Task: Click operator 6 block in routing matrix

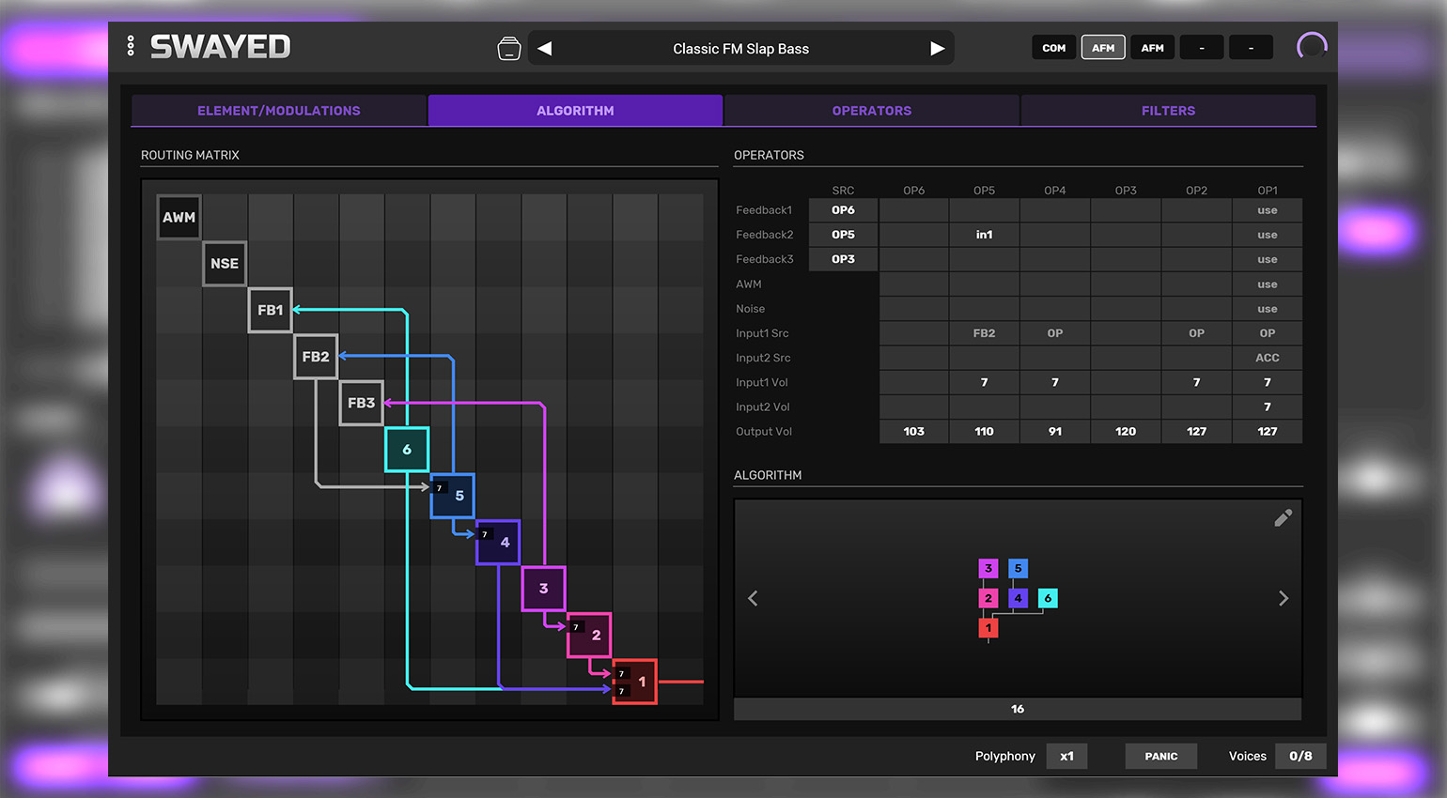Action: 407,450
